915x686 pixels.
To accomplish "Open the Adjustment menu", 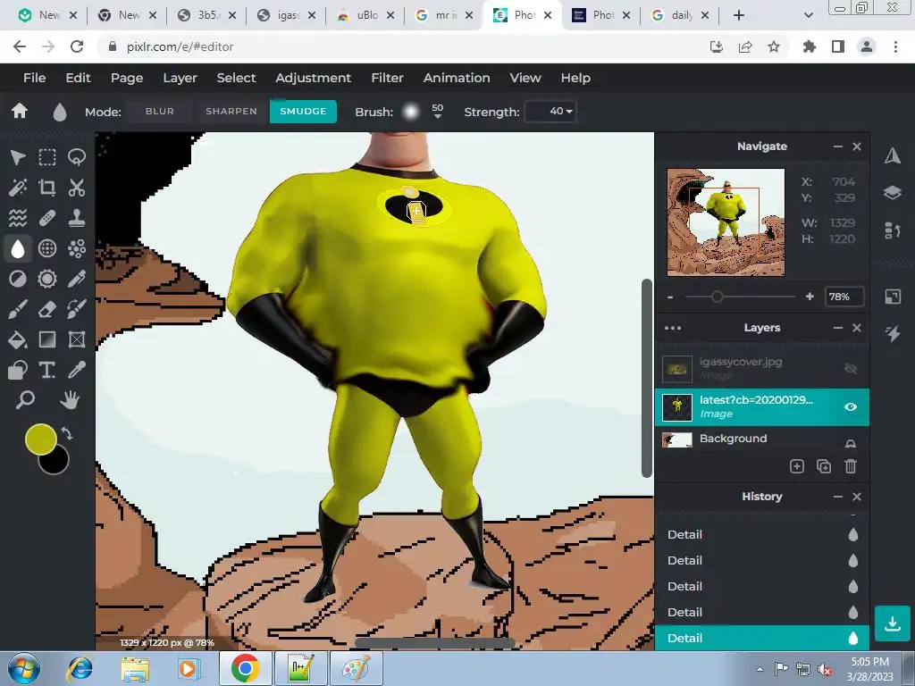I will 314,78.
